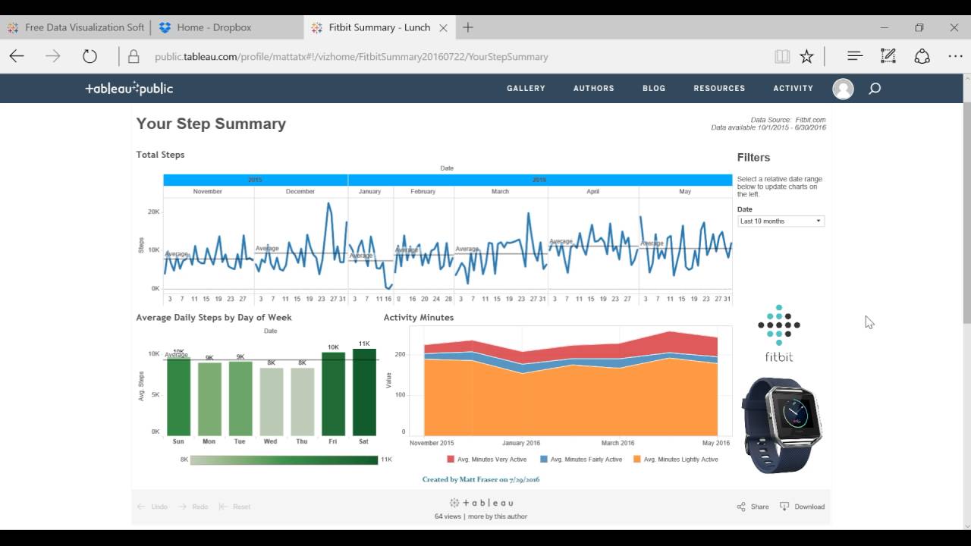Click the Sun bar in weekday chart
Image resolution: width=971 pixels, height=546 pixels.
[178, 397]
